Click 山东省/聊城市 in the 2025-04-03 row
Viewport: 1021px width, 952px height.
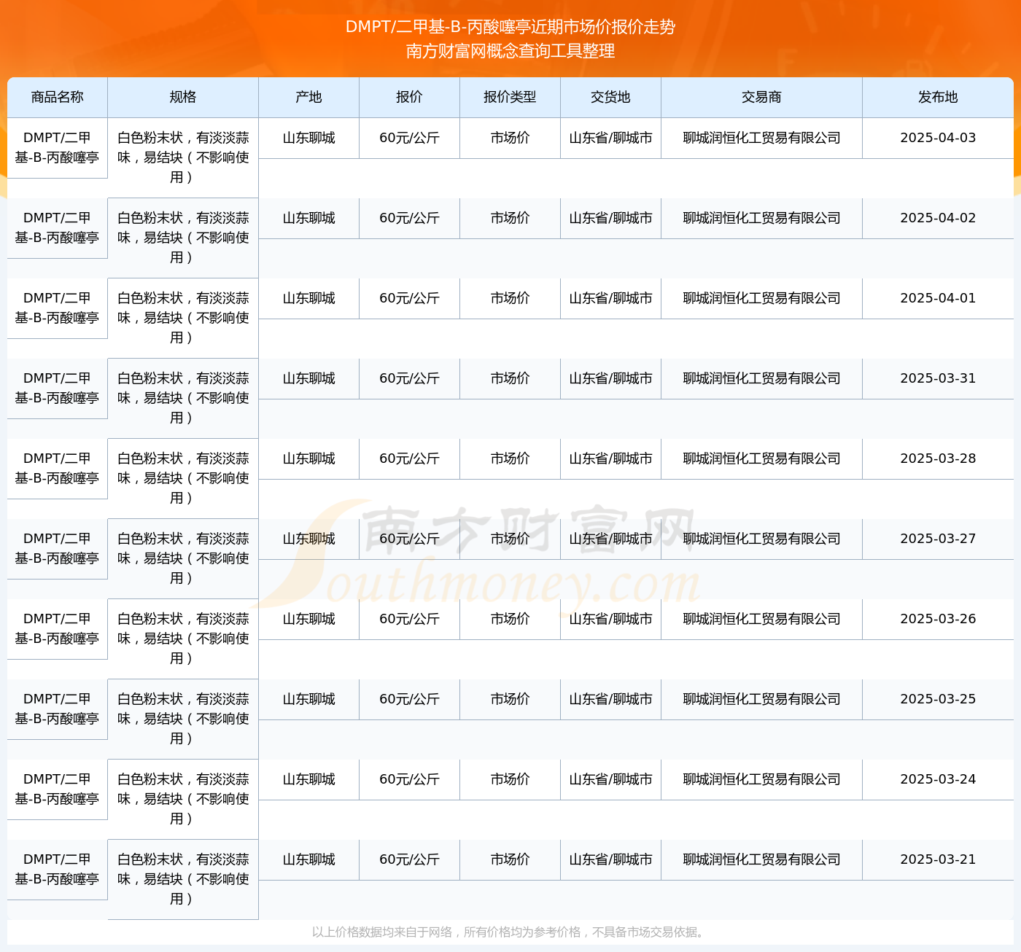tap(610, 138)
